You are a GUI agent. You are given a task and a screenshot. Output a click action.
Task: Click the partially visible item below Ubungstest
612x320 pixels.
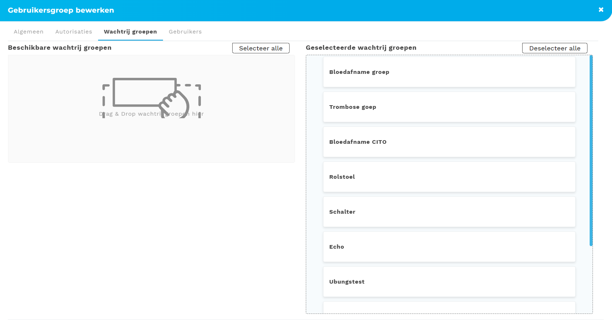(x=449, y=307)
